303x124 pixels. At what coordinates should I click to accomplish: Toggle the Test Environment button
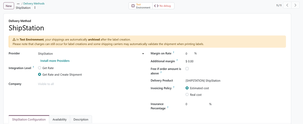coord(141,6)
